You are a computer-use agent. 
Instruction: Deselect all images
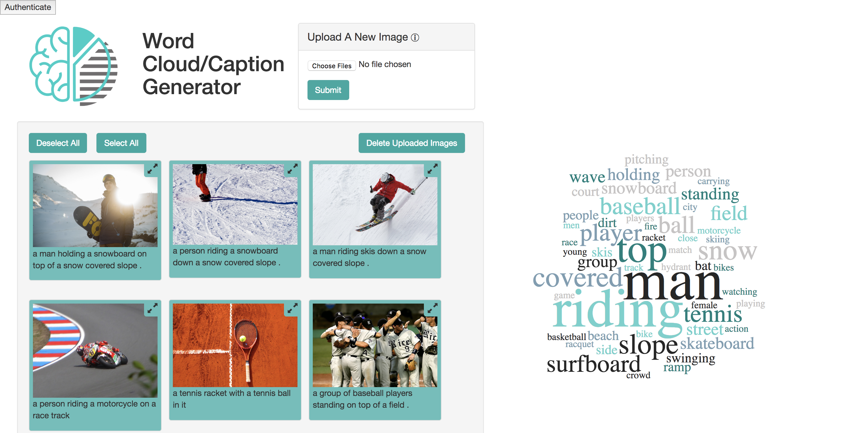(58, 143)
